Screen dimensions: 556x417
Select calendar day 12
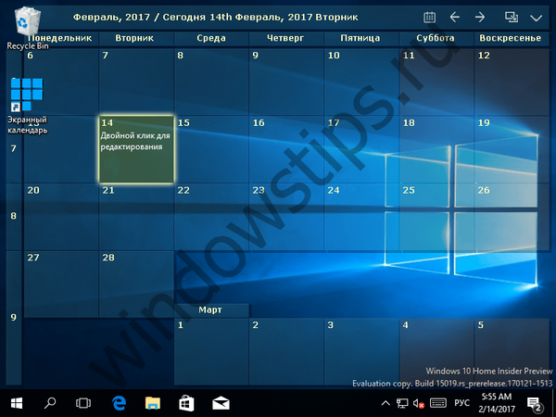[512, 82]
